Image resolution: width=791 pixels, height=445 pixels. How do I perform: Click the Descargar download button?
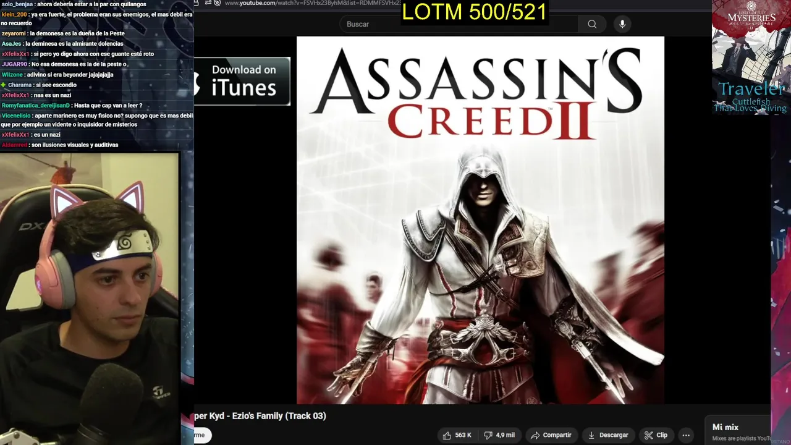[x=608, y=435]
